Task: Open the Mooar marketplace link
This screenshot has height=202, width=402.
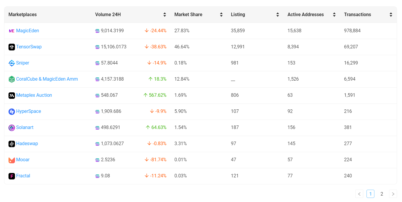Action: point(23,160)
